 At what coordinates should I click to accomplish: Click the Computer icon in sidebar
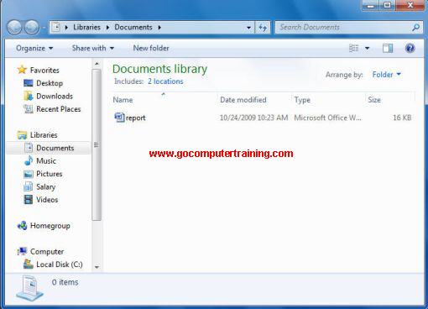coord(22,251)
